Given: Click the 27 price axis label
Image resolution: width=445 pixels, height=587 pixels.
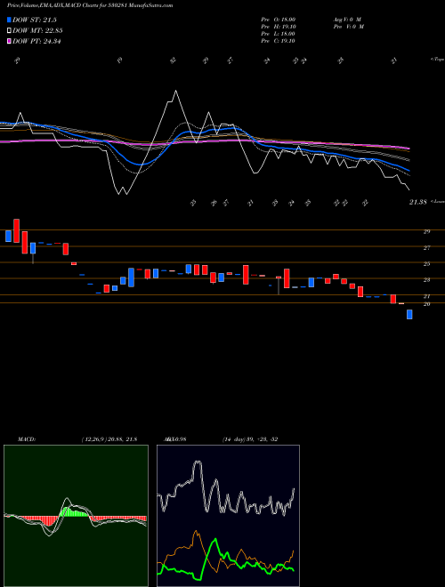Looking at the screenshot, I should point(426,248).
